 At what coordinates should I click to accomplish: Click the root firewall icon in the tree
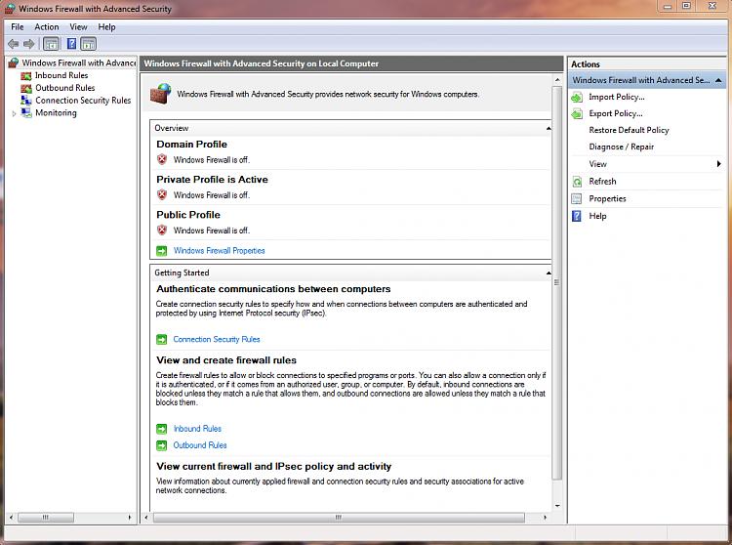pyautogui.click(x=14, y=63)
